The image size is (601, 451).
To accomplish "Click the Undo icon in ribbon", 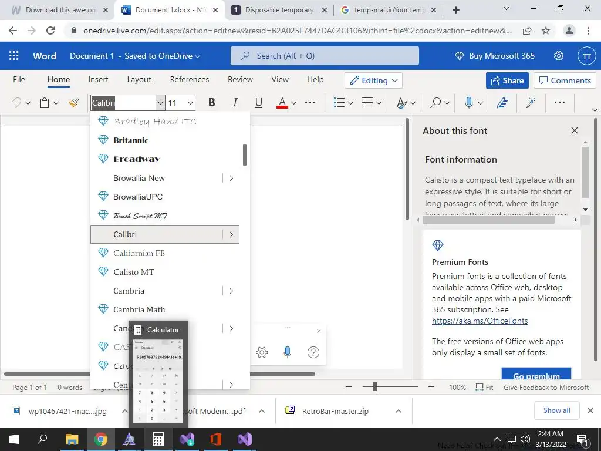I will [16, 102].
